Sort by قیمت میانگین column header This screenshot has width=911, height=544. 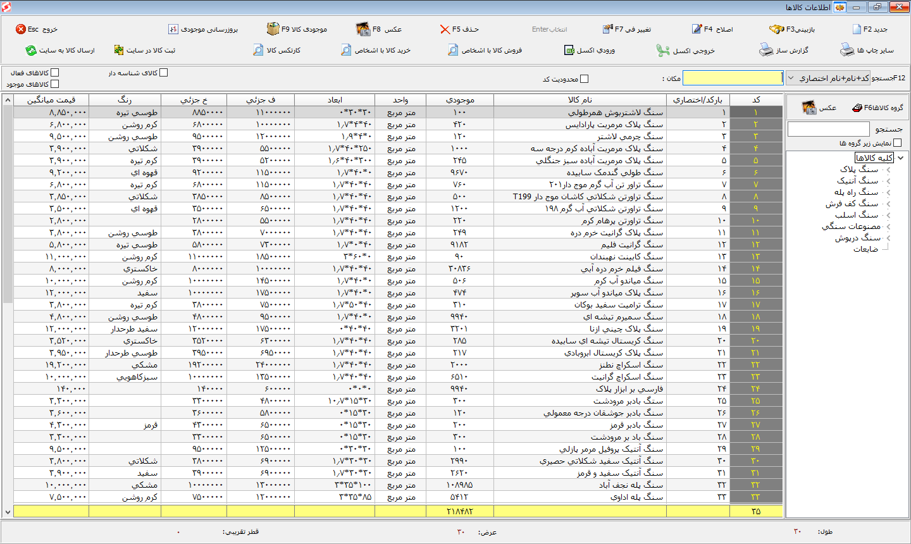(x=51, y=100)
